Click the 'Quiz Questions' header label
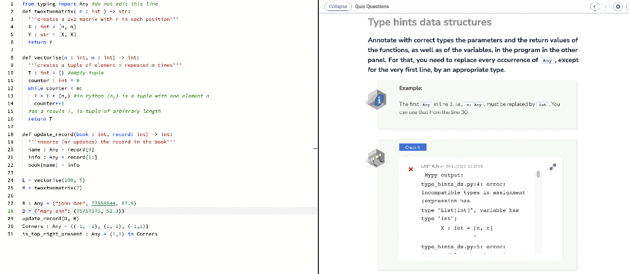 (372, 6)
